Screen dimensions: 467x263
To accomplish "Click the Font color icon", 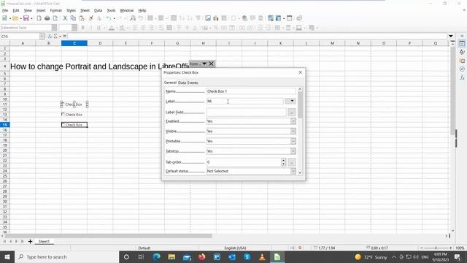I will 111,28.
